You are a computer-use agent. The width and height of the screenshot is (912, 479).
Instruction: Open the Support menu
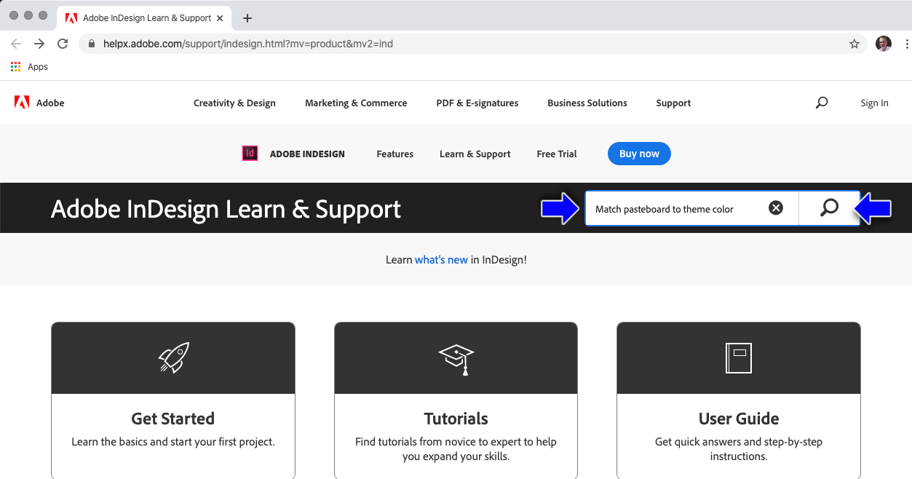coord(673,103)
